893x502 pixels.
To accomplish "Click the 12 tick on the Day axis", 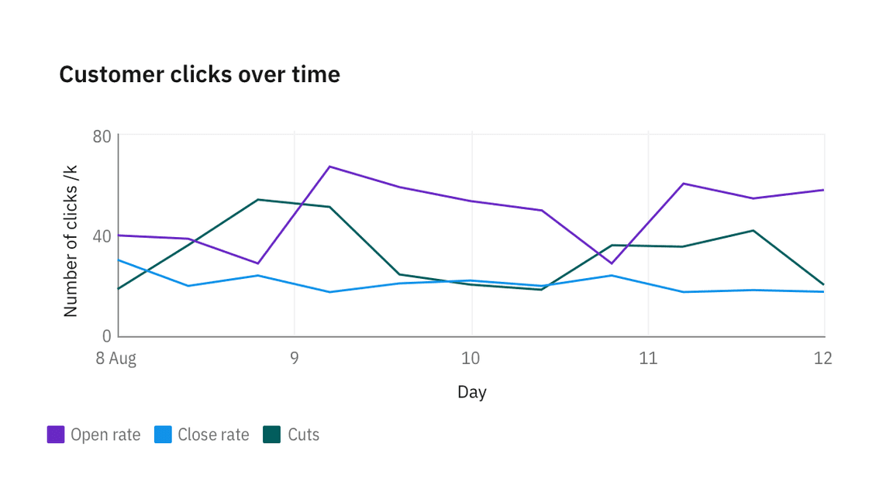I will pos(823,359).
